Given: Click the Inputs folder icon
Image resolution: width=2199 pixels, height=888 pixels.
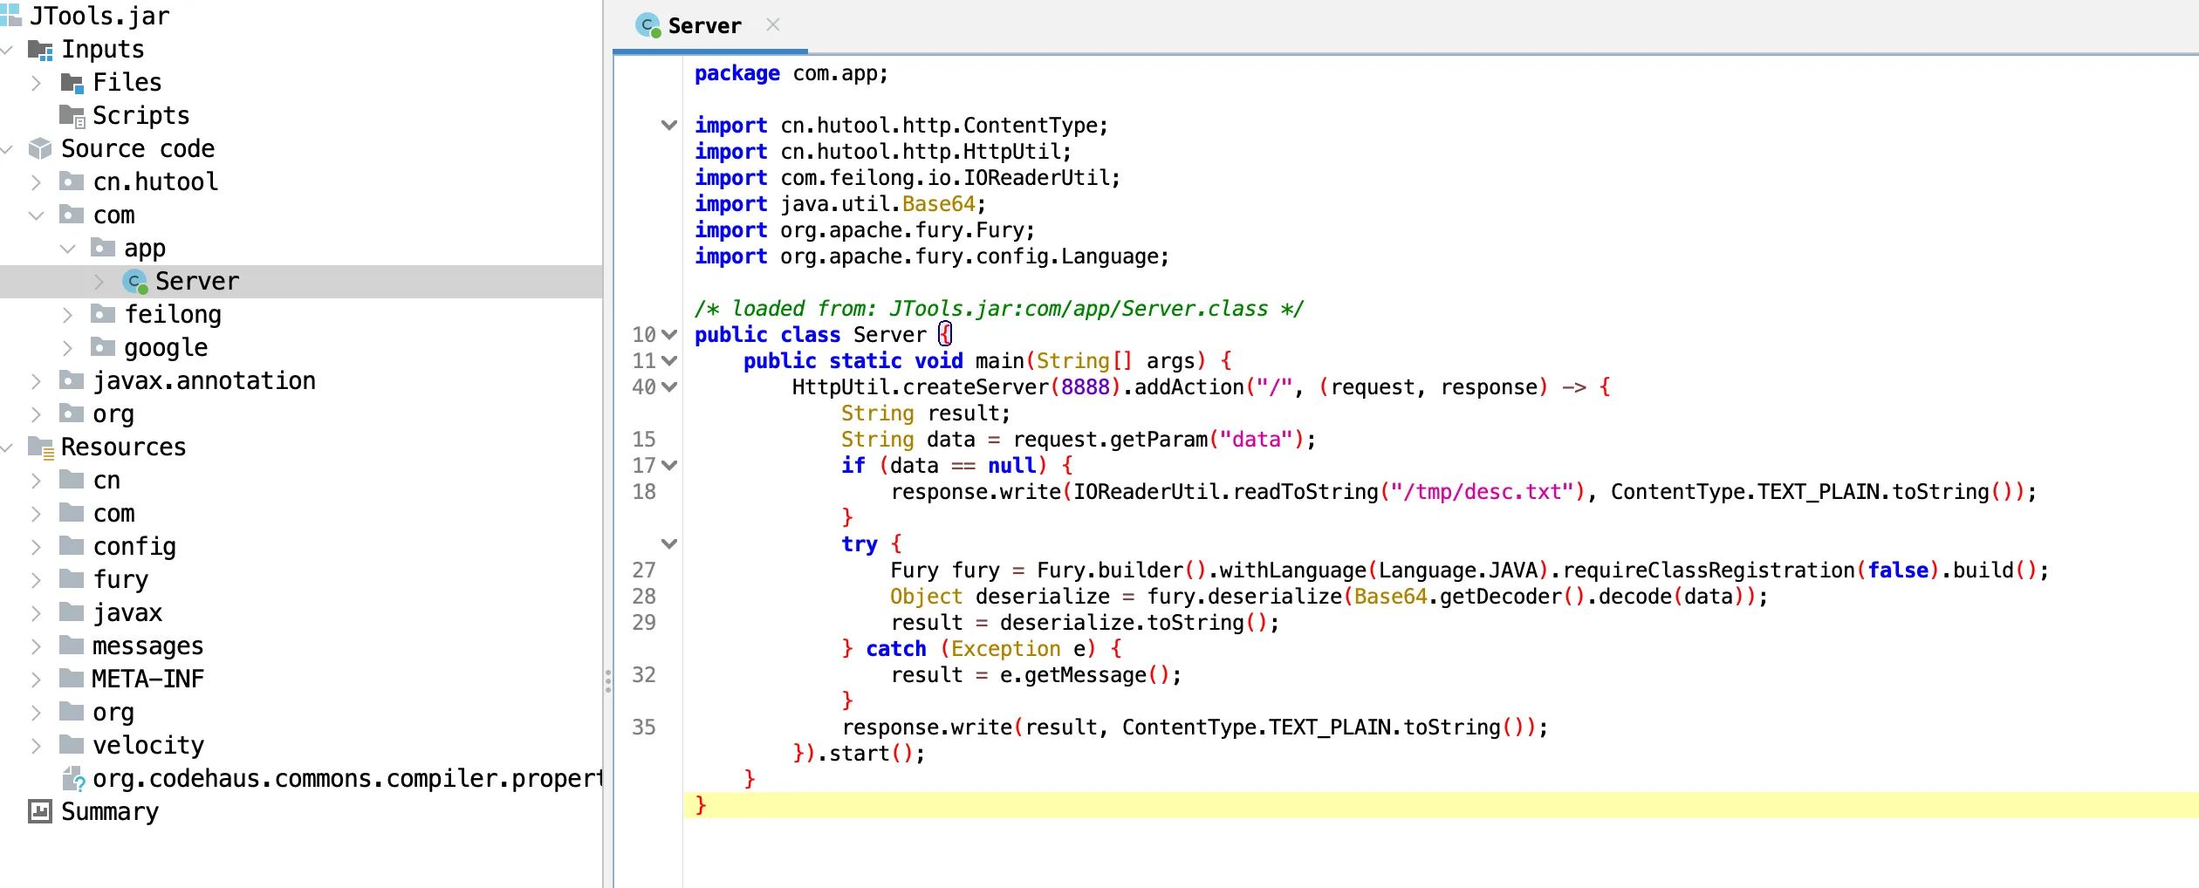Looking at the screenshot, I should point(40,50).
